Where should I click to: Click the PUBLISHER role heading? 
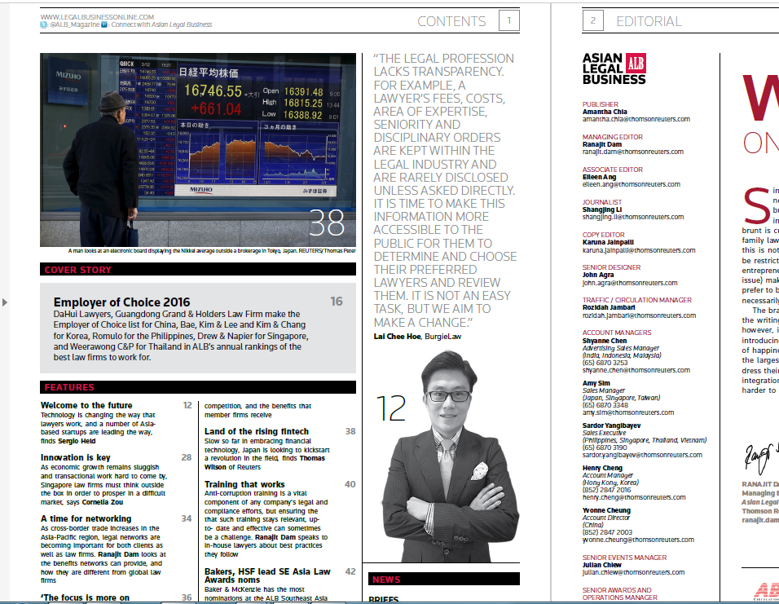coord(601,104)
